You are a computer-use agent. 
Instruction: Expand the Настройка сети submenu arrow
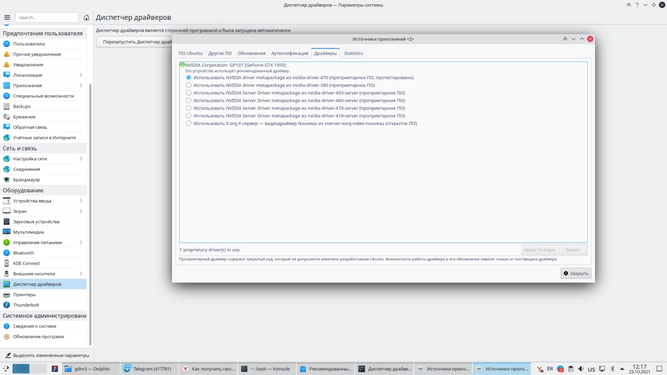point(81,159)
